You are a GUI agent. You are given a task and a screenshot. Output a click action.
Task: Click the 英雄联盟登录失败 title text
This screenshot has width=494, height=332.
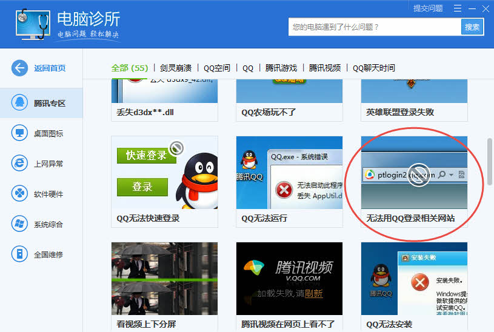tap(400, 112)
